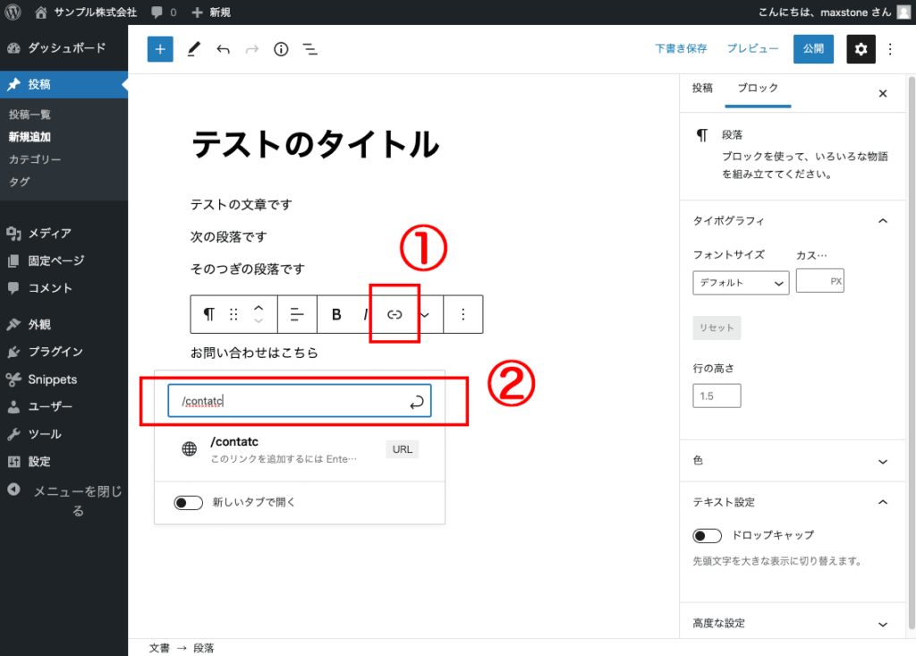Open the block inserter with the plus icon
The image size is (916, 656).
coord(159,49)
